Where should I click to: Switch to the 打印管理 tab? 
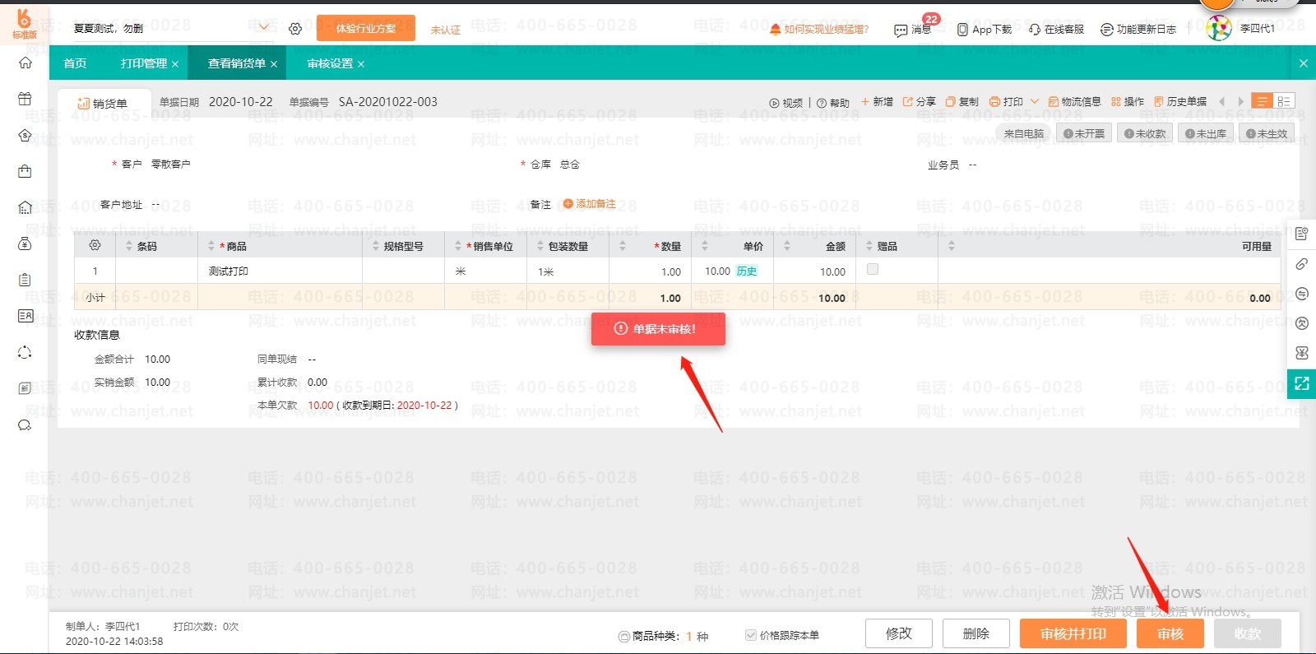click(144, 63)
